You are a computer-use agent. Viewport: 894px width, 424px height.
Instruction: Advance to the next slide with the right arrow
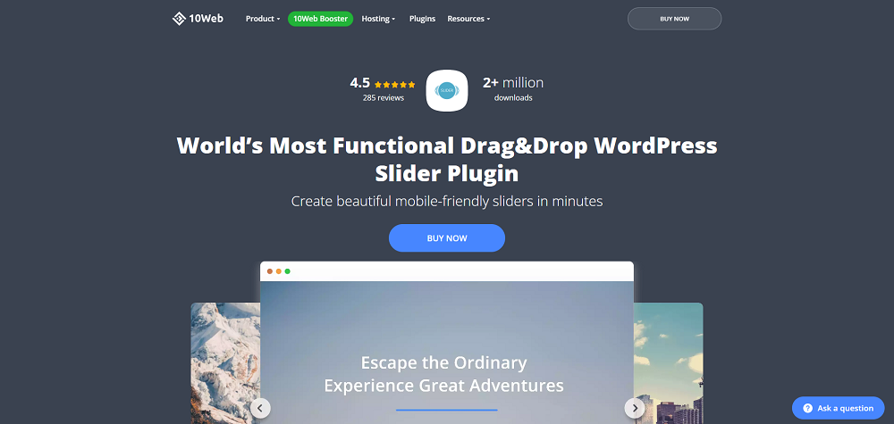tap(634, 408)
